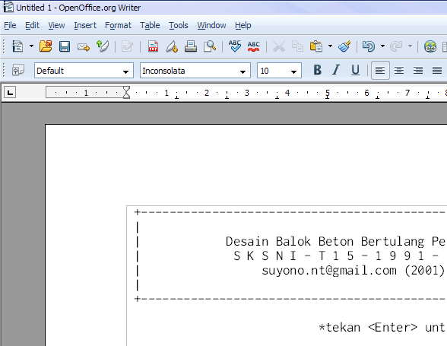Select the Format Paintbrush icon
Viewport: 447px width, 346px height.
pyautogui.click(x=344, y=46)
